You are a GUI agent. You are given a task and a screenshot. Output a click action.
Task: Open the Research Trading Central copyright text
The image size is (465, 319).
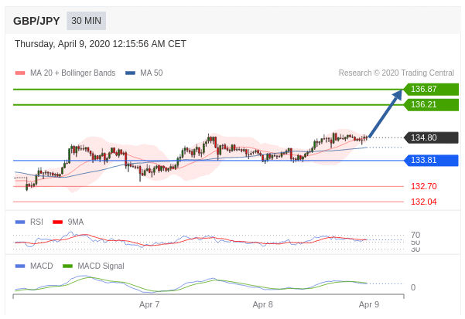point(398,73)
